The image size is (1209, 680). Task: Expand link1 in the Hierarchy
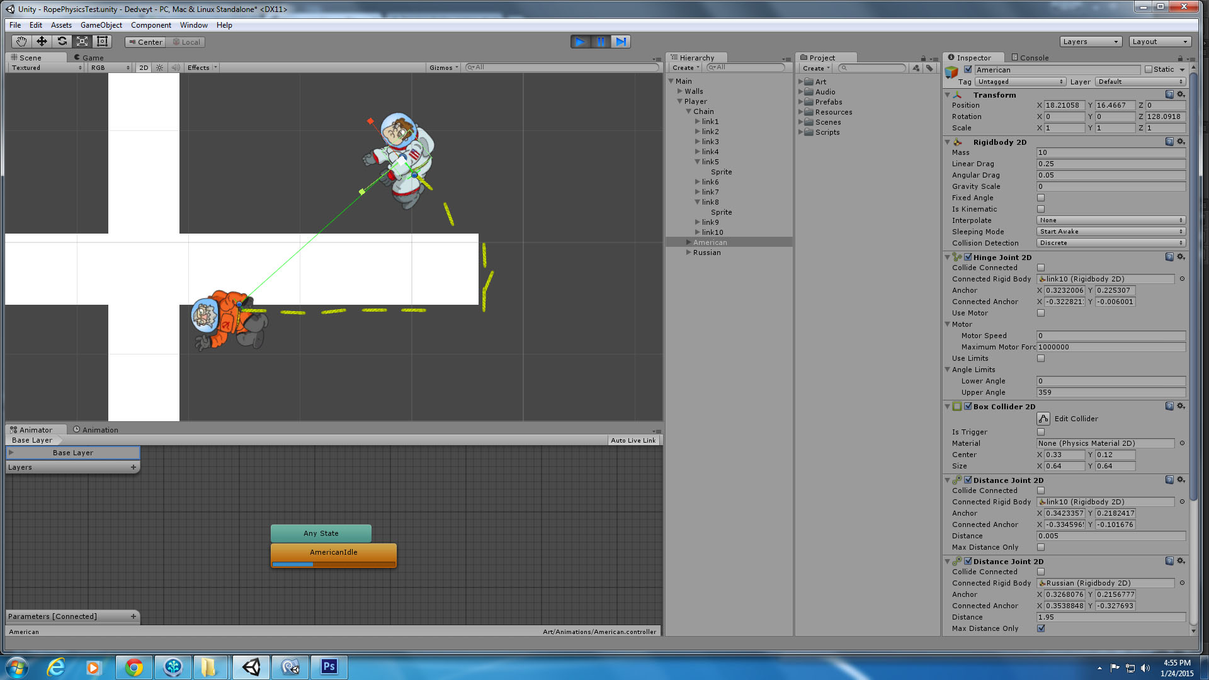tap(698, 122)
